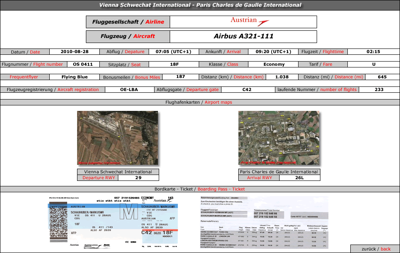
Task: Click the Arrival RWY label
Action: coord(259,178)
